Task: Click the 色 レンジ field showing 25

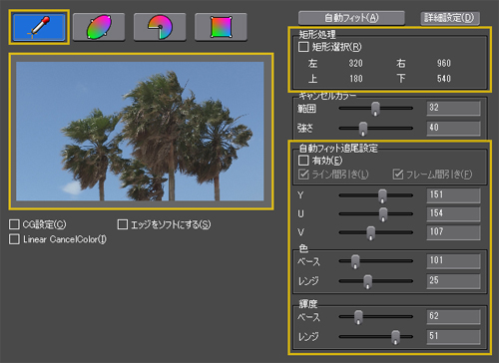Action: click(453, 281)
